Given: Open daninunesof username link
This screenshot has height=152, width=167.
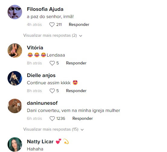Looking at the screenshot, I should pyautogui.click(x=42, y=103).
